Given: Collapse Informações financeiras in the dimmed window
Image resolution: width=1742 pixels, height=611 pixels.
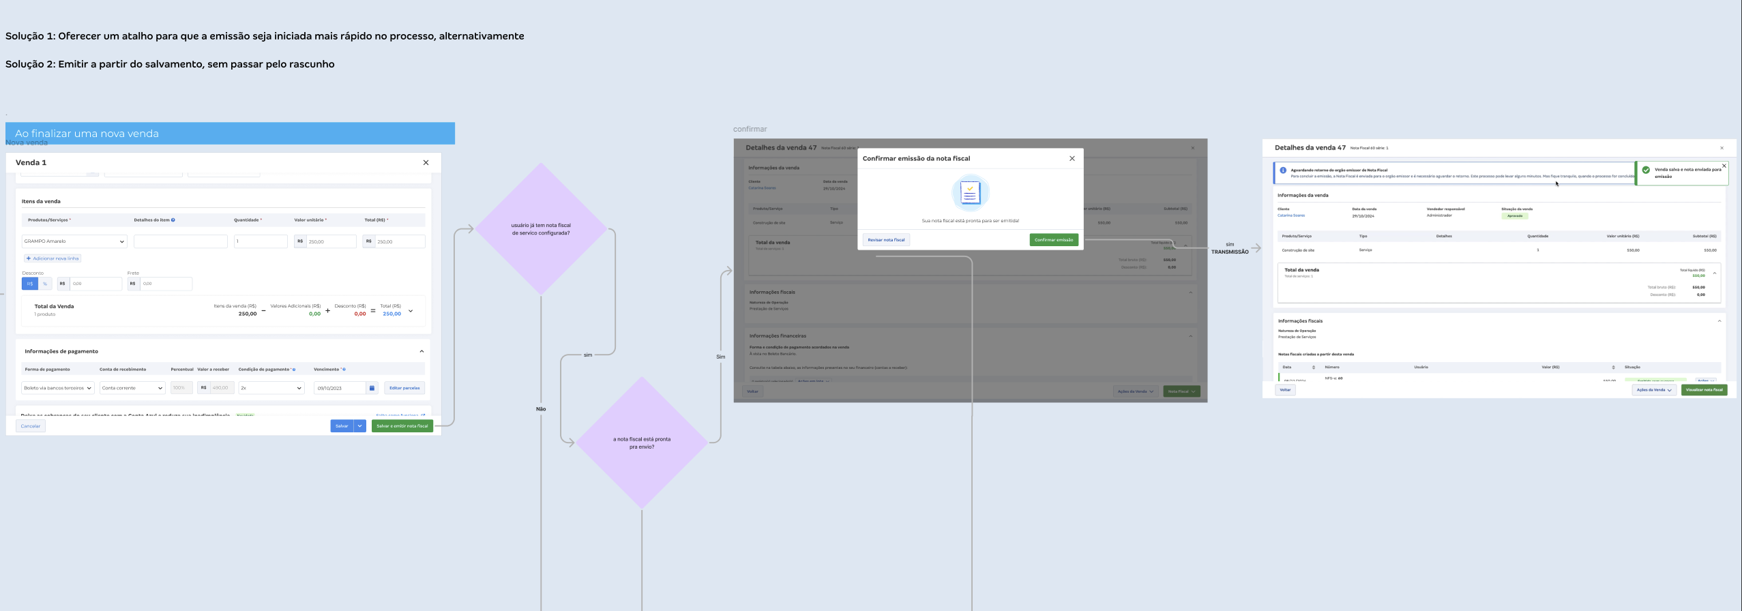Looking at the screenshot, I should (1191, 336).
